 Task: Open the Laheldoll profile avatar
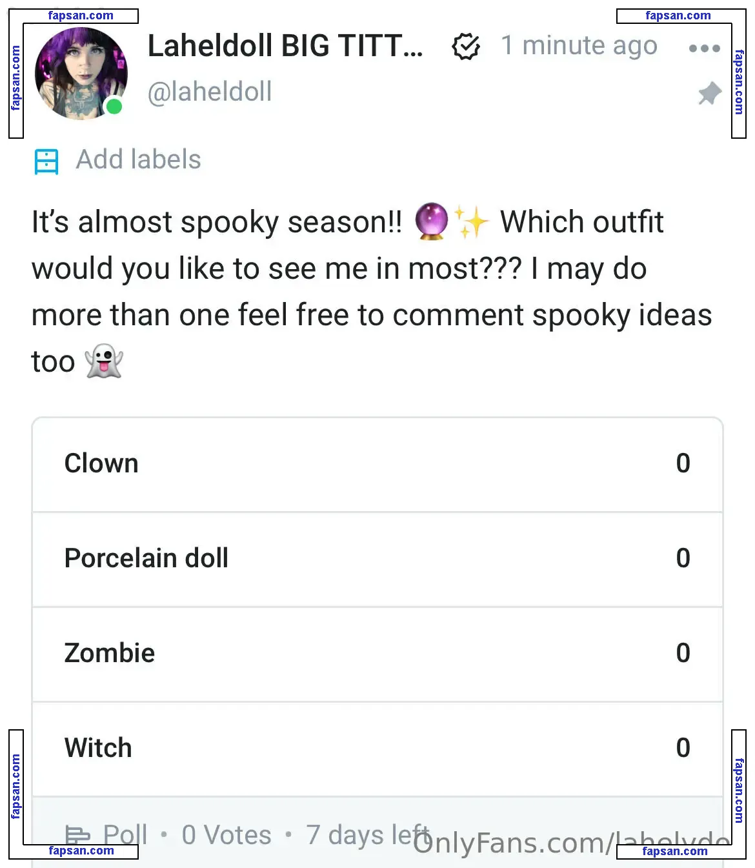(81, 73)
